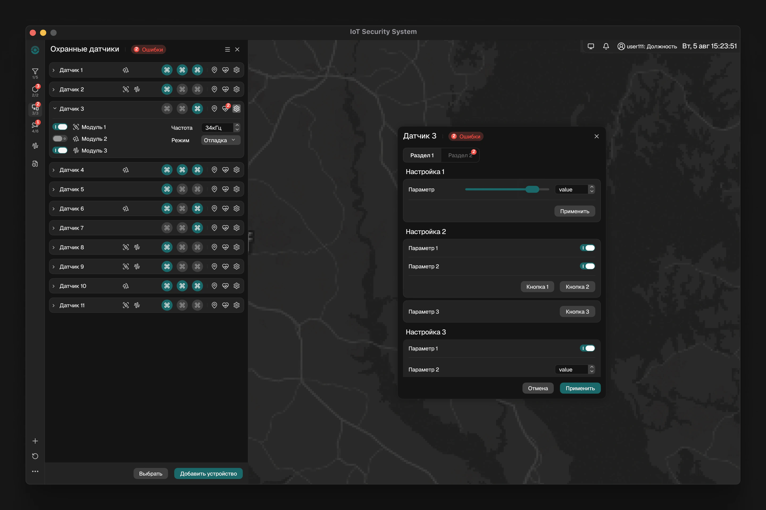Image resolution: width=766 pixels, height=510 pixels.
Task: Toggle second command button of Датчик 2
Action: click(182, 89)
